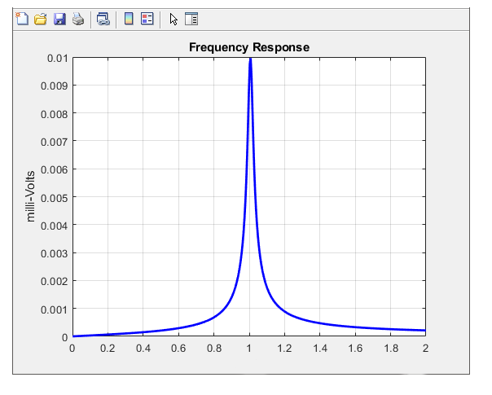Click y-axis tick label 0.007

(x=55, y=143)
